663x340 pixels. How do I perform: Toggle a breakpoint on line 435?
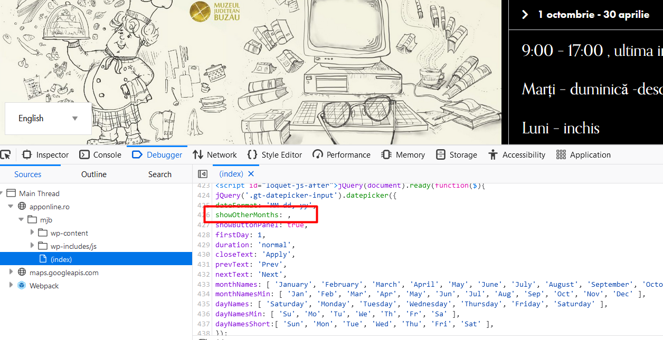click(x=204, y=304)
